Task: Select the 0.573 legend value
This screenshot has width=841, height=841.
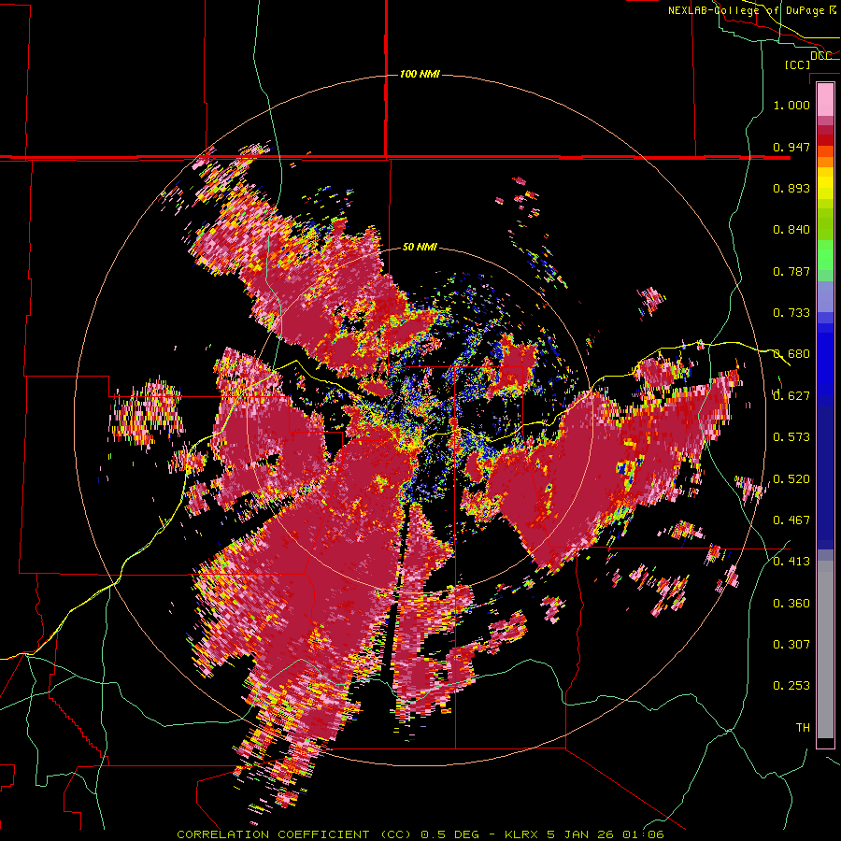Action: click(x=791, y=437)
